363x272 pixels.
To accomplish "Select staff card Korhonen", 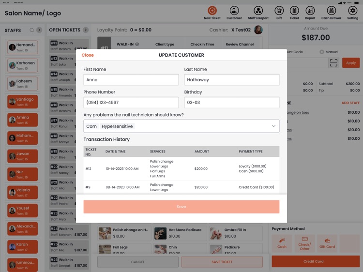I will (x=22, y=65).
